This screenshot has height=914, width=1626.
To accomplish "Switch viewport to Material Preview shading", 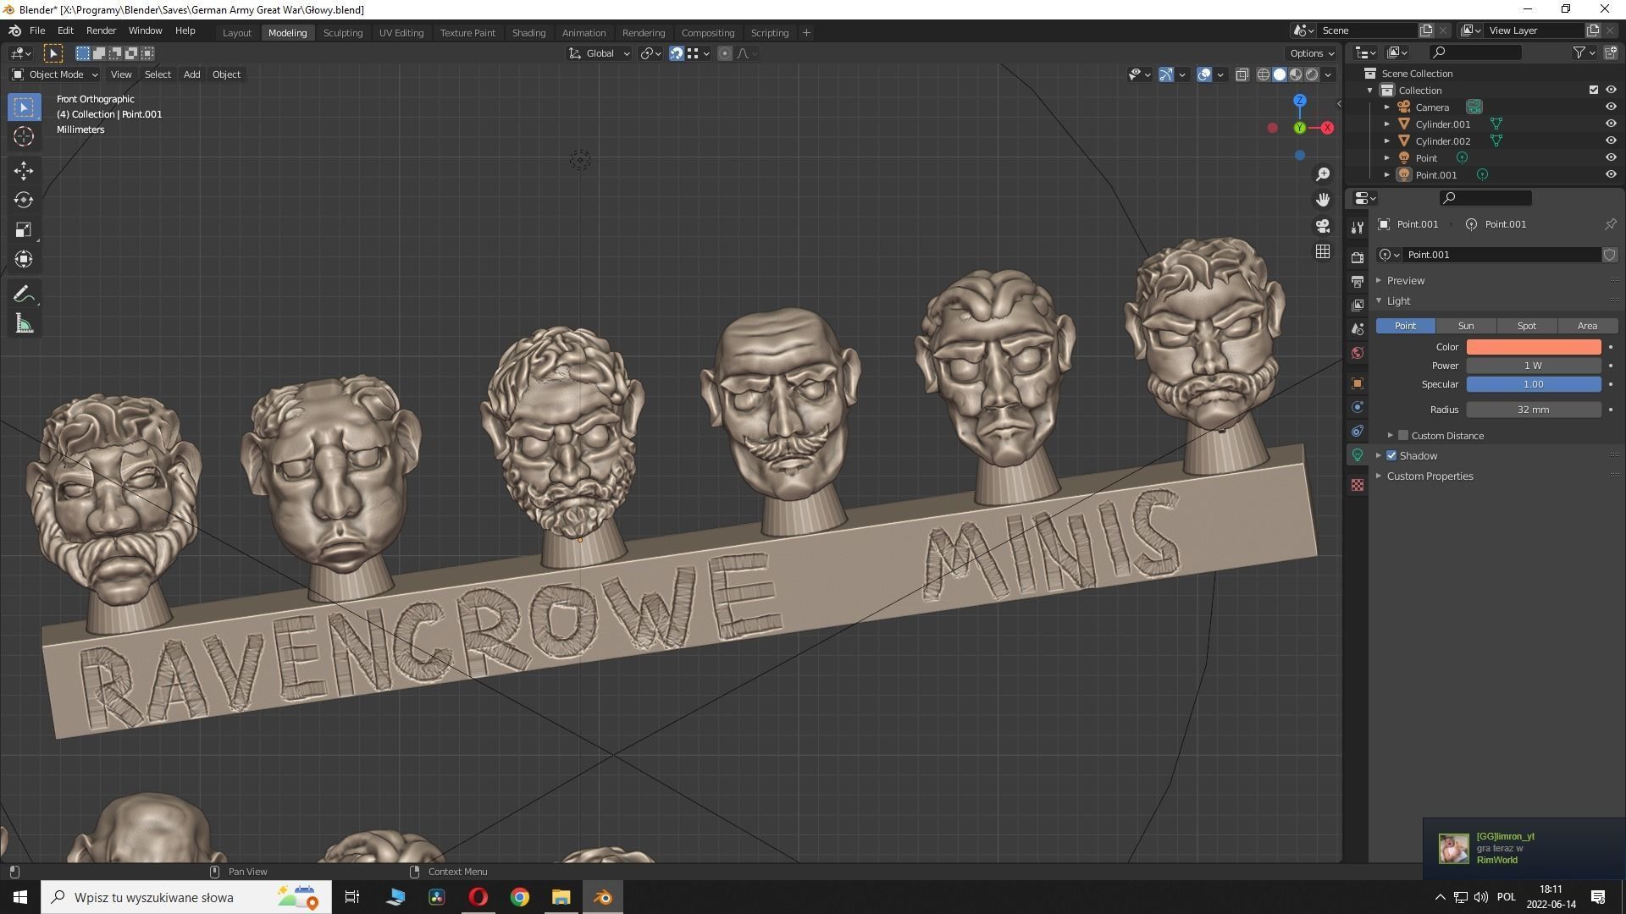I will point(1296,74).
